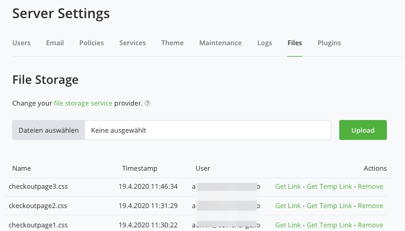Viewport: 405px width, 231px height.
Task: Remove the ckeckoutpage2.css file
Action: pos(371,206)
